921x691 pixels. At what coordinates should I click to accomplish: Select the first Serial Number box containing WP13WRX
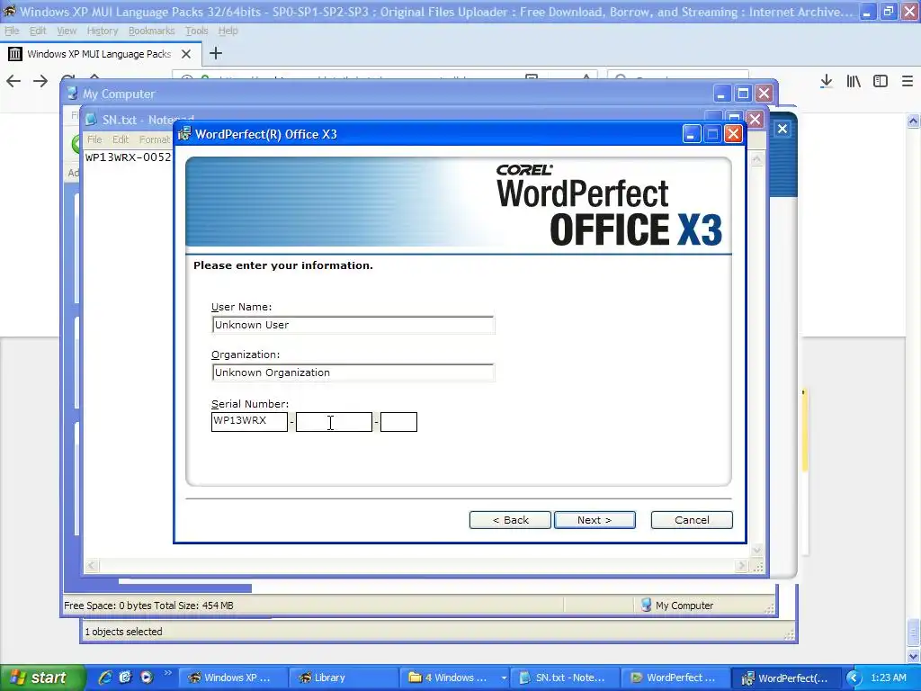pyautogui.click(x=249, y=421)
